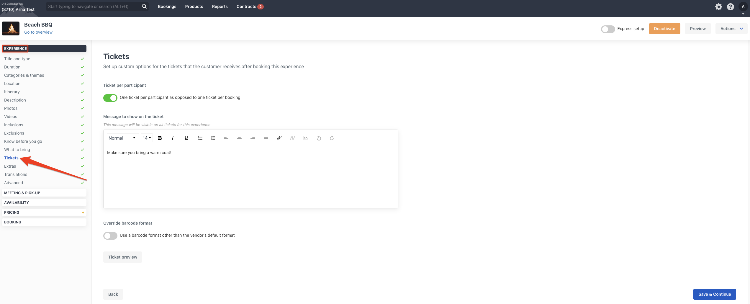Click the Back button
This screenshot has height=304, width=750.
pyautogui.click(x=113, y=294)
